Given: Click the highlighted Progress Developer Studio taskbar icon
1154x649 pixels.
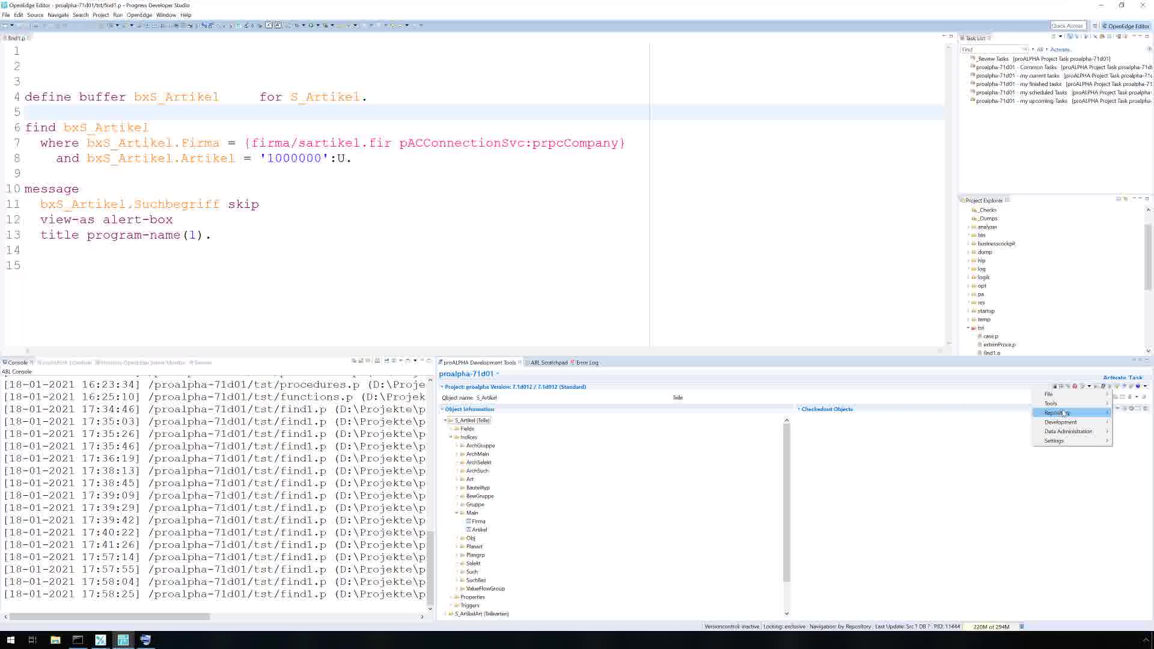Looking at the screenshot, I should click(123, 639).
